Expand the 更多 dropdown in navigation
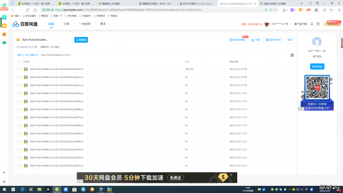The height and width of the screenshot is (193, 343). [105, 24]
